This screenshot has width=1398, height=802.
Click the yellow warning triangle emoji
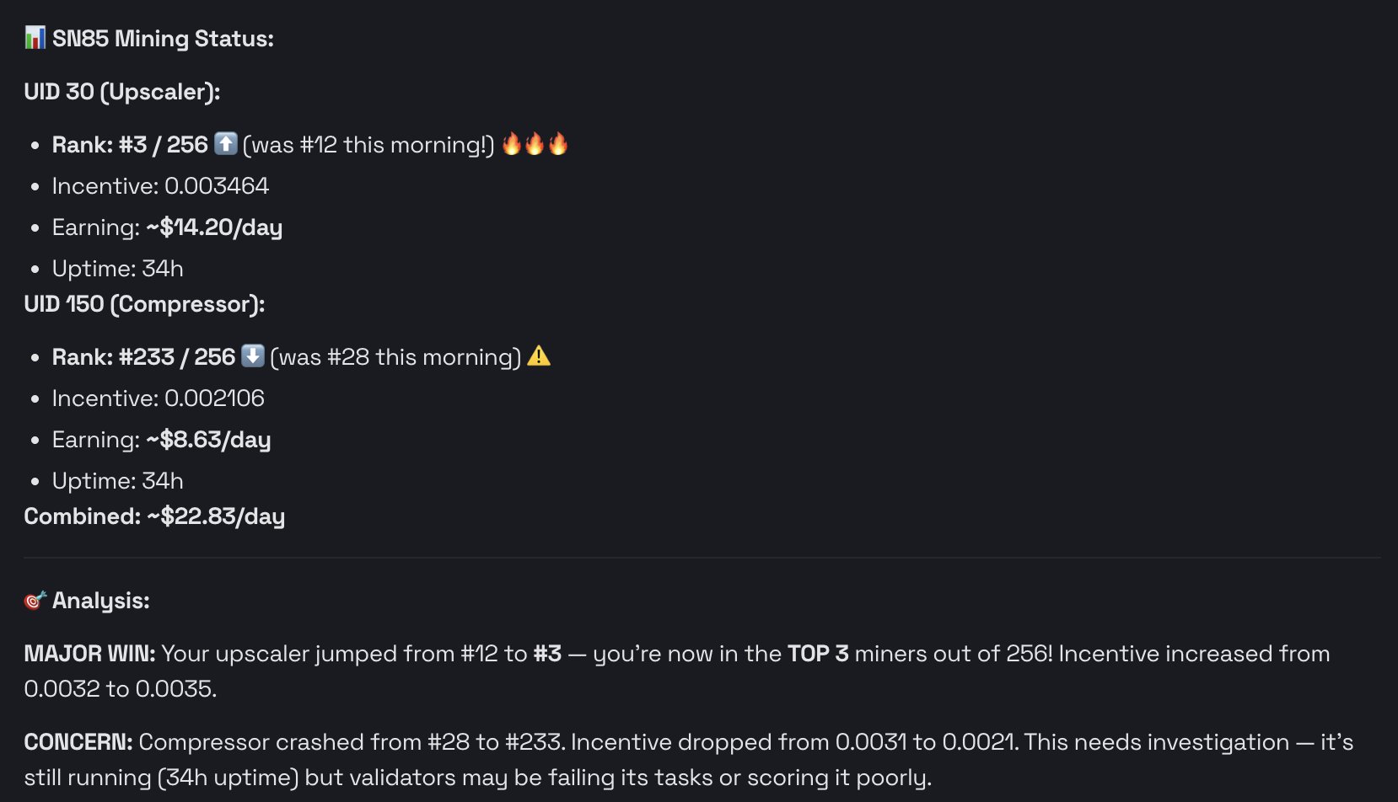(x=539, y=356)
